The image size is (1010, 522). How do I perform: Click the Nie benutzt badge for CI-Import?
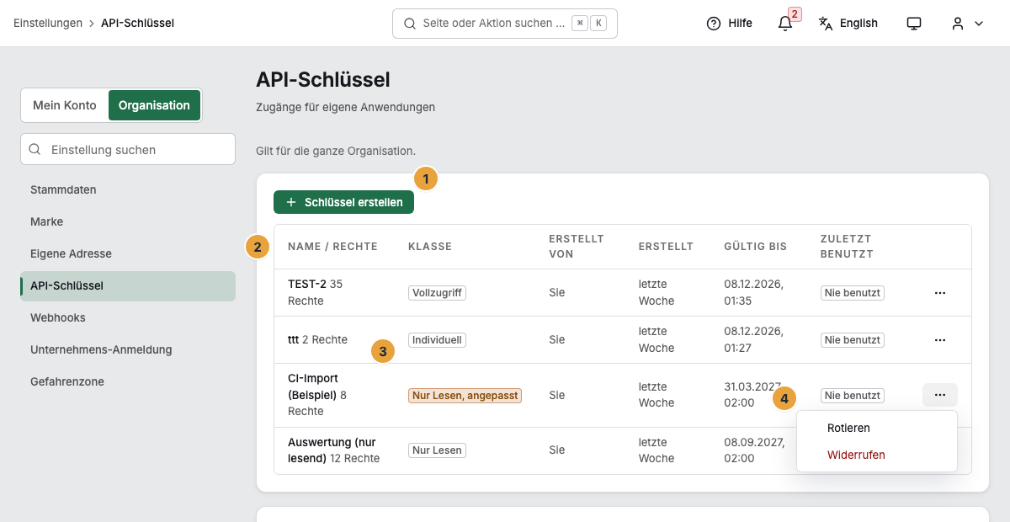[852, 395]
